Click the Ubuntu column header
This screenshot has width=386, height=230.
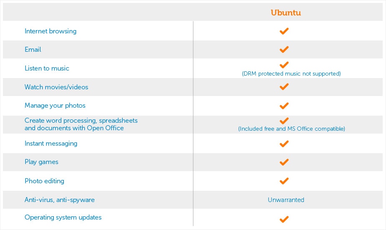click(286, 13)
